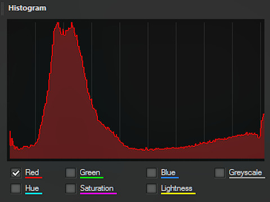Image resolution: width=270 pixels, height=202 pixels.
Task: Click the magenta colour bar under Saturation
Action: [x=98, y=194]
